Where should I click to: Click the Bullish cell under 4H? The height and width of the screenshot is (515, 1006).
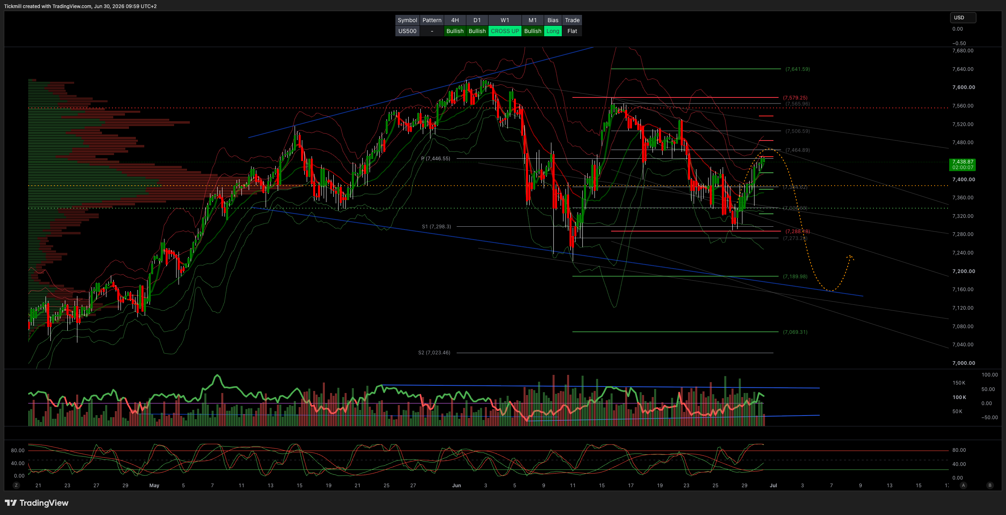[x=455, y=31]
